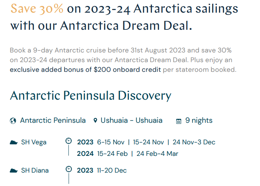Click the ship icon beside SH Vega
Viewport: 260px width, 186px height.
click(x=14, y=142)
